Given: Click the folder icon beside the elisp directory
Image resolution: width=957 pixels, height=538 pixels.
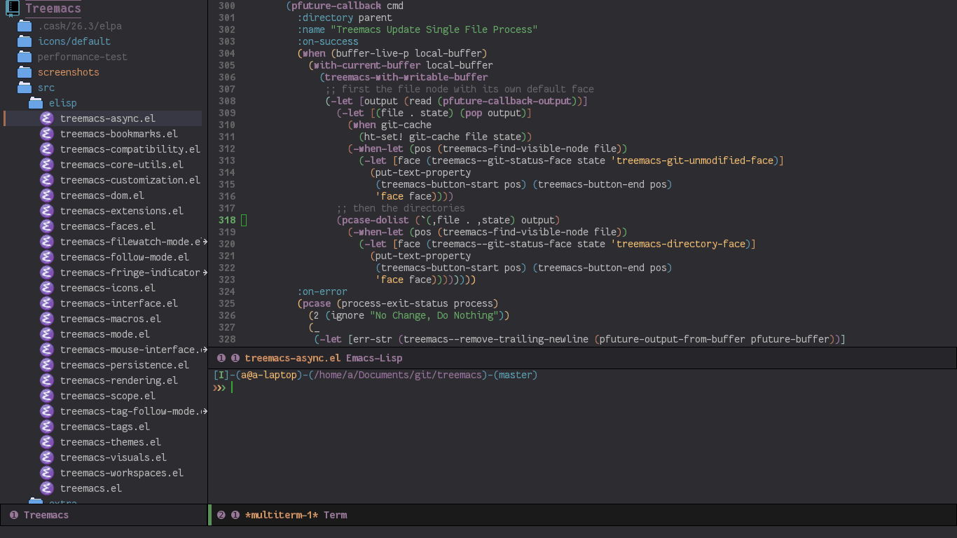Looking at the screenshot, I should click(36, 102).
